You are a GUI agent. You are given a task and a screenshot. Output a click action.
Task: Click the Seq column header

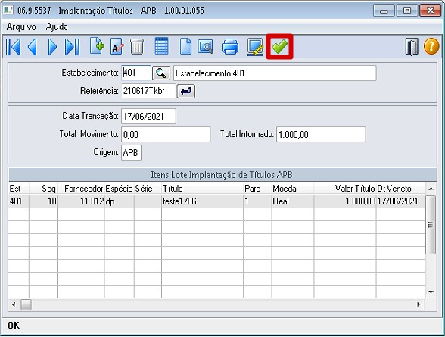point(43,189)
